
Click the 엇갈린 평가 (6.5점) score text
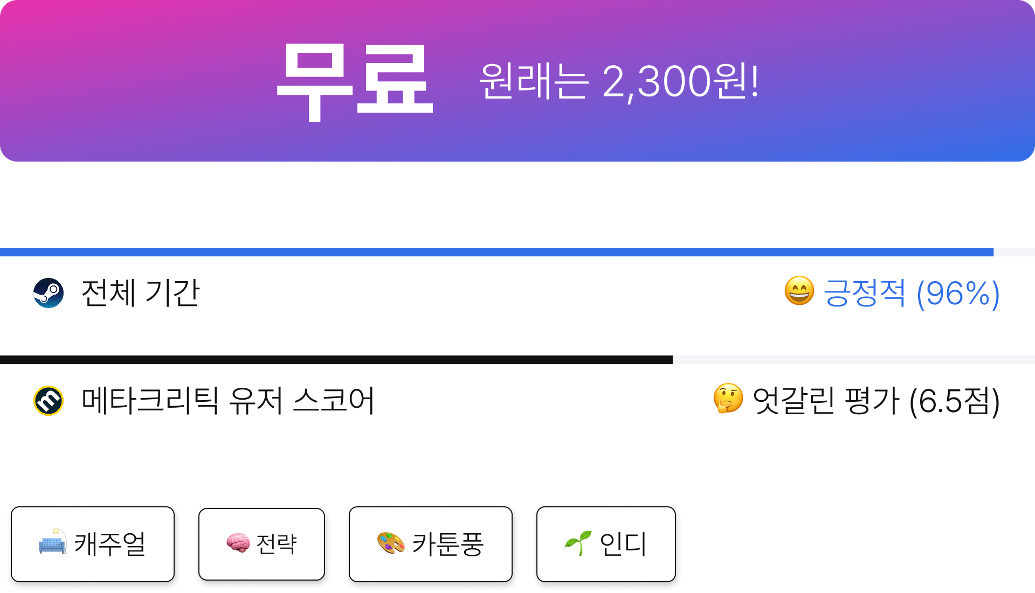click(x=876, y=401)
